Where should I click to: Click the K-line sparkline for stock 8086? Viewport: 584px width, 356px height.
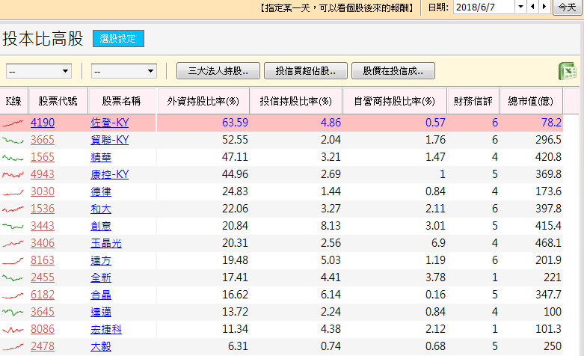[x=13, y=329]
